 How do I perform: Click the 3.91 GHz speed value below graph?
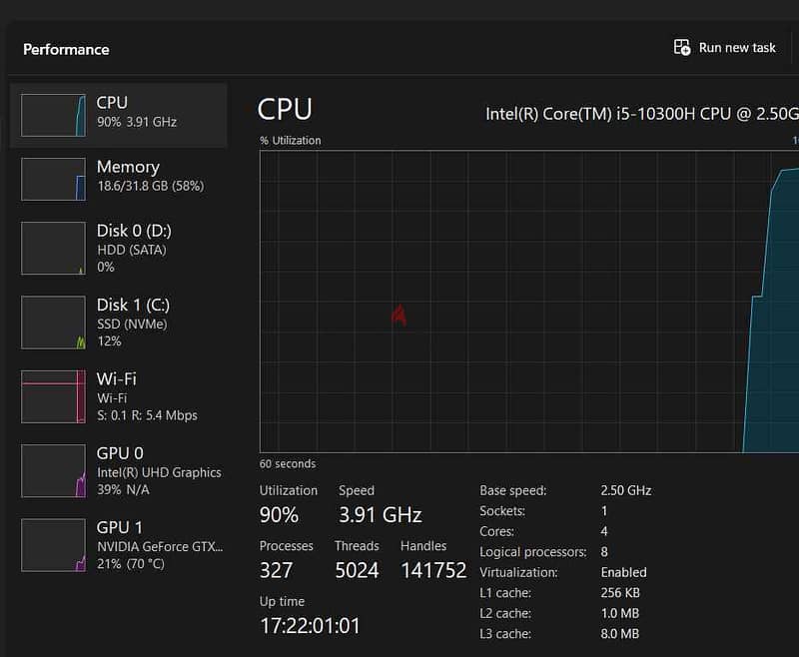pyautogui.click(x=381, y=515)
